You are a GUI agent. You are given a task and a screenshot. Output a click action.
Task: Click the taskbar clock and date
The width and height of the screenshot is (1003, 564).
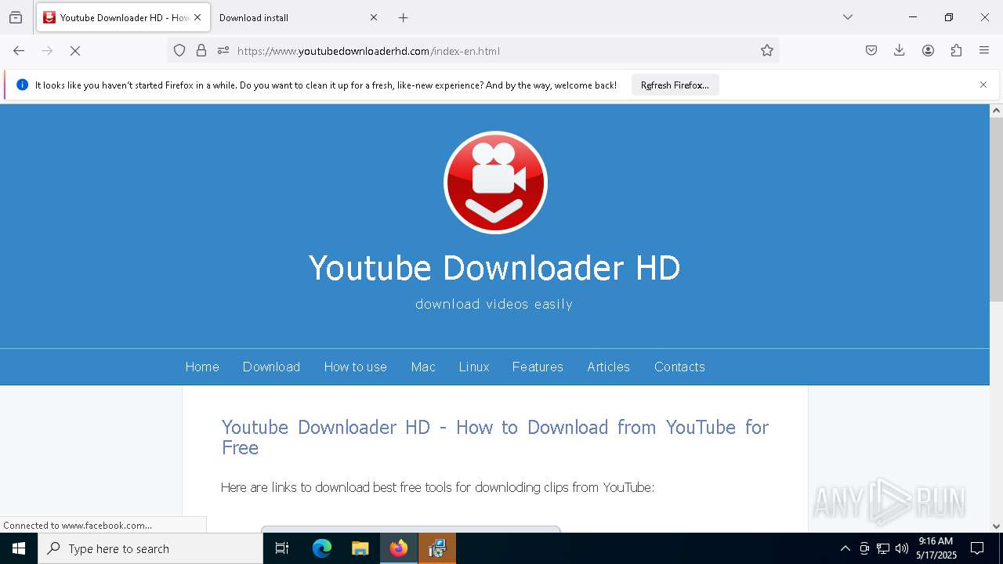[x=936, y=548]
